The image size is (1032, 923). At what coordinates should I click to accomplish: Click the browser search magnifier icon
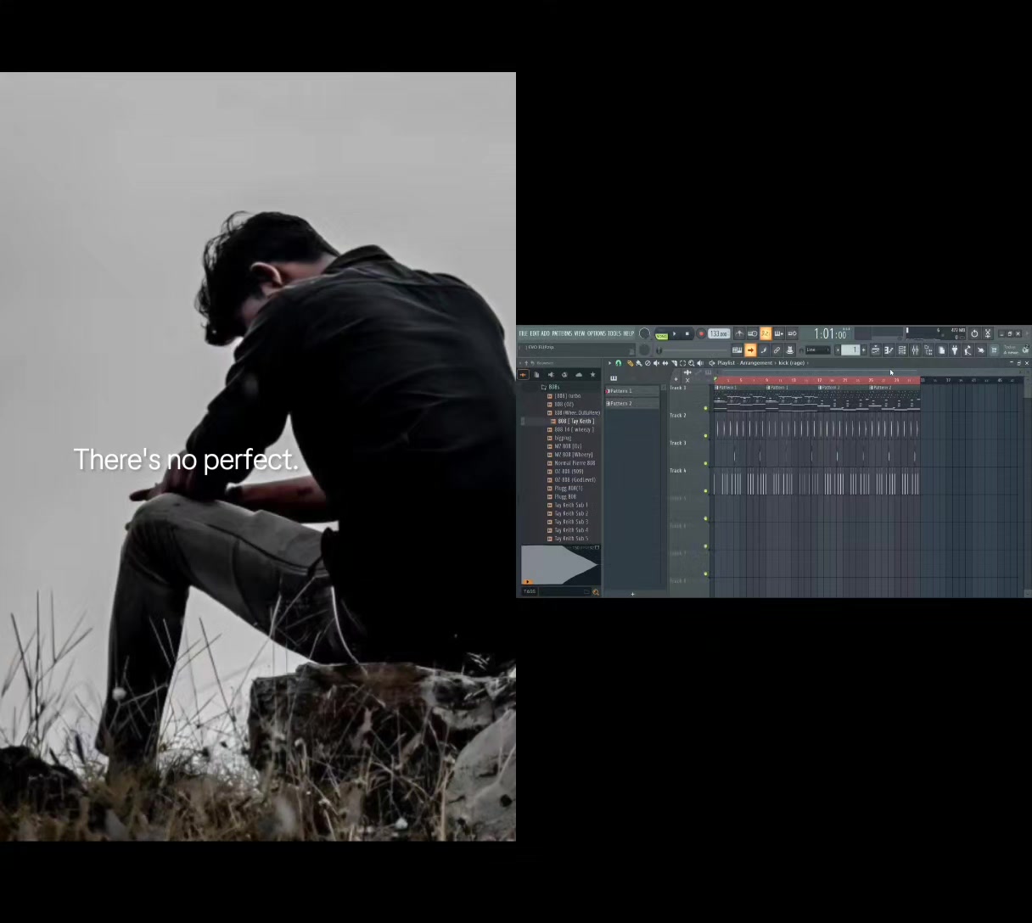(x=595, y=591)
